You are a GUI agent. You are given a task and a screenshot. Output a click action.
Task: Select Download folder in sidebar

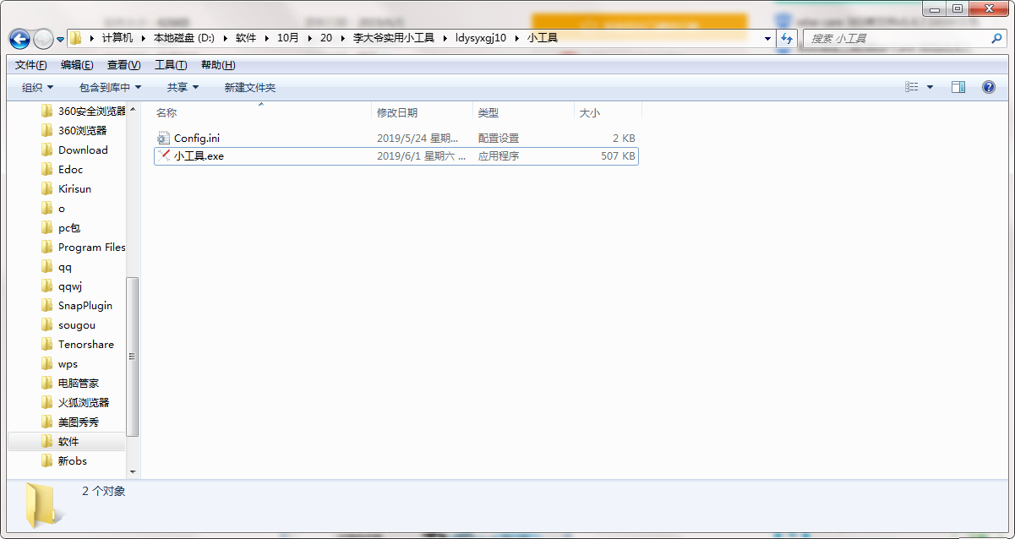click(74, 150)
